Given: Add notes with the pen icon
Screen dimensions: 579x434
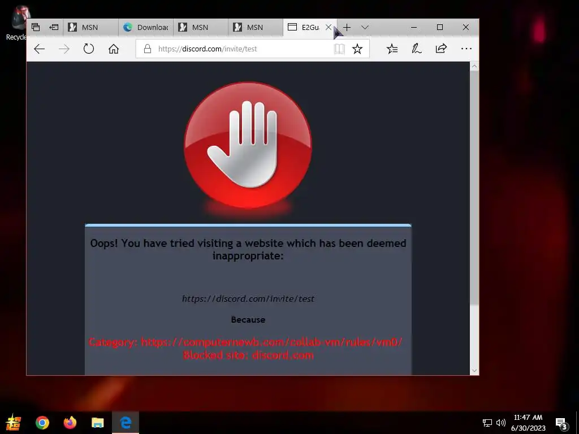Looking at the screenshot, I should (417, 49).
